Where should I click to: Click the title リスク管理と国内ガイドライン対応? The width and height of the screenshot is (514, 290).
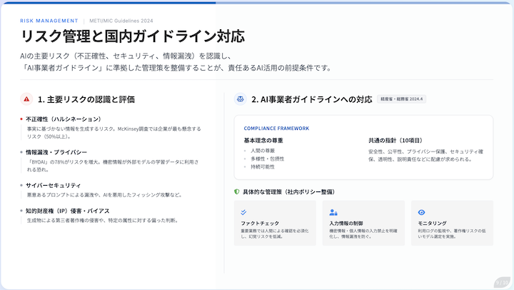click(x=133, y=36)
